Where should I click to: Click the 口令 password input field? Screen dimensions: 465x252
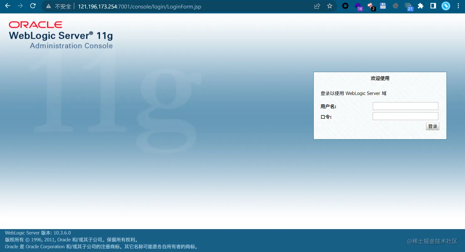(405, 116)
